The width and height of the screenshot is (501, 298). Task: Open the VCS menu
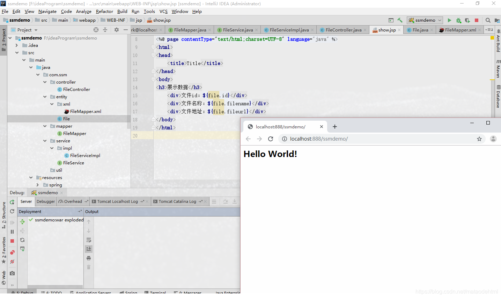pyautogui.click(x=163, y=11)
